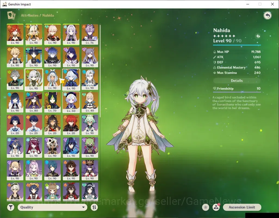The image size is (279, 218).
Task: Click the sparkle icon beside Nahida's stars
Action: tap(258, 36)
